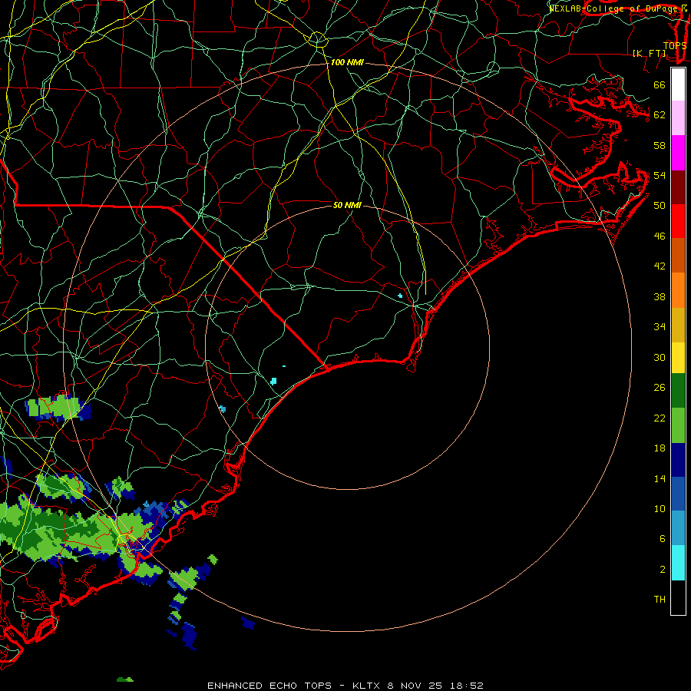The height and width of the screenshot is (691, 691).
Task: Click the legend value 50
Action: click(x=660, y=206)
